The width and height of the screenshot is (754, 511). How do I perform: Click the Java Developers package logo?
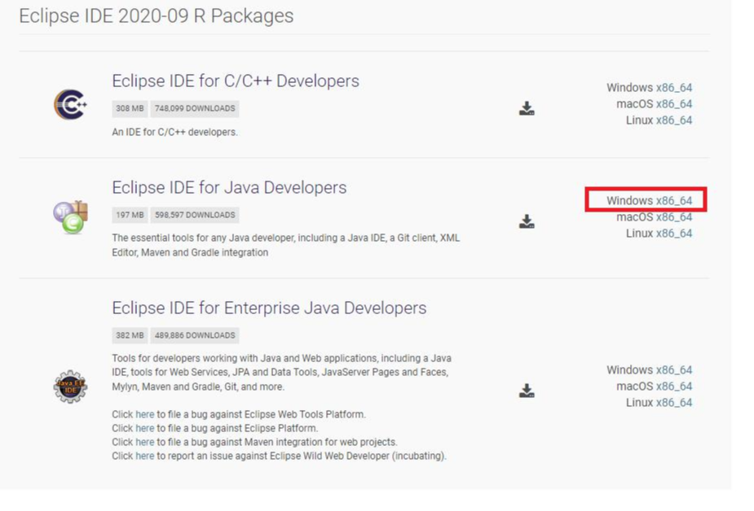[x=70, y=217]
